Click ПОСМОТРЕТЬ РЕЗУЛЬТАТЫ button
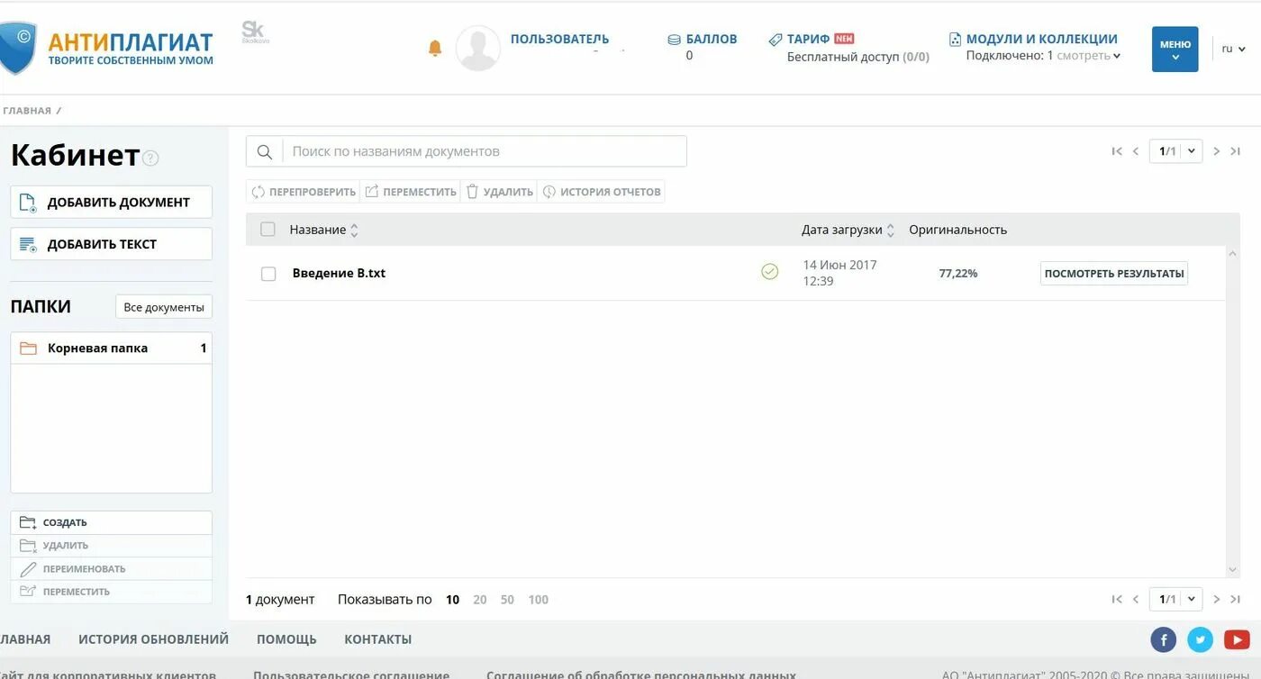Image resolution: width=1261 pixels, height=679 pixels. (x=1114, y=274)
